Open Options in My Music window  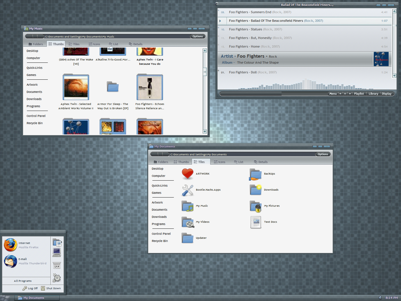(x=198, y=36)
